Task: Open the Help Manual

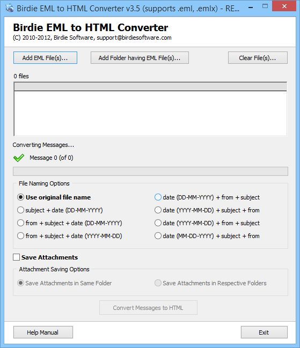Action: [43, 332]
